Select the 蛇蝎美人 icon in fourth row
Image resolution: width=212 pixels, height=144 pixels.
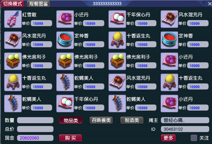pos(65,82)
